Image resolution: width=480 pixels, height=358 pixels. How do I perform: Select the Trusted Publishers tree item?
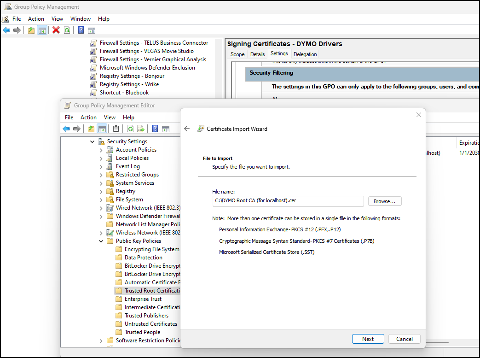click(x=146, y=316)
